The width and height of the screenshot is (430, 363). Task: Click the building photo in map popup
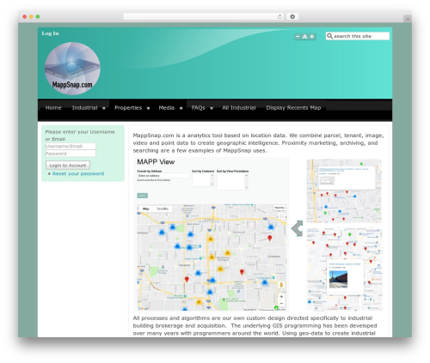pyautogui.click(x=338, y=279)
